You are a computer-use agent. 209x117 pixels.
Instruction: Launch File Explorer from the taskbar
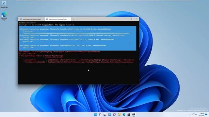click(x=119, y=114)
